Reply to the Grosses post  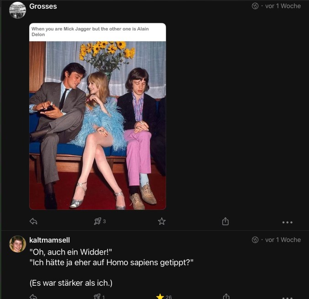click(x=33, y=222)
